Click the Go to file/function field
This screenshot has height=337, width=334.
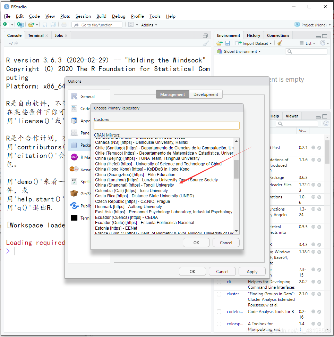[x=97, y=25]
